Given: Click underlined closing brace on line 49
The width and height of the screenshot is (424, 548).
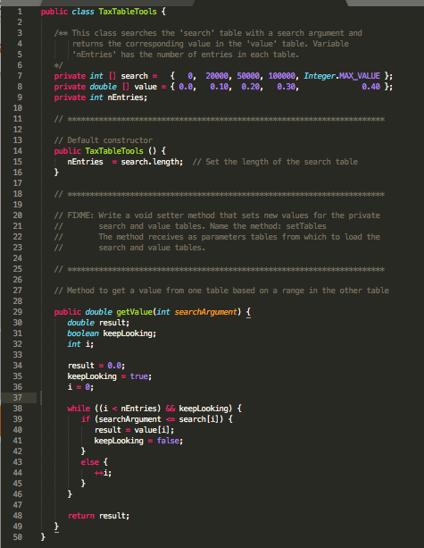Looking at the screenshot, I should (56, 527).
